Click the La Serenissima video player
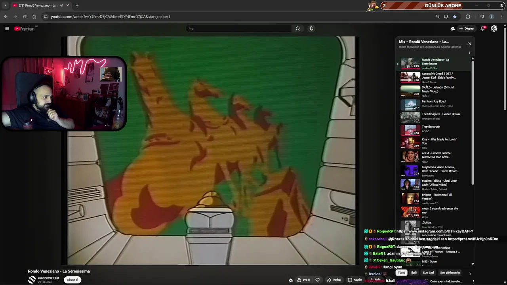Image resolution: width=507 pixels, height=285 pixels. pos(210,150)
